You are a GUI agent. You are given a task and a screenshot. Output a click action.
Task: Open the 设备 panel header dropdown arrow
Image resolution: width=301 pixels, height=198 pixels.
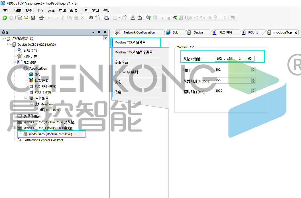click(x=93, y=32)
